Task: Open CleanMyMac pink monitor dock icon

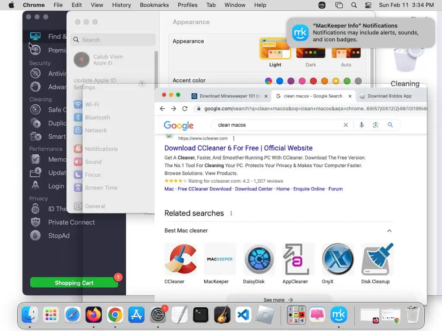Action: click(317, 315)
